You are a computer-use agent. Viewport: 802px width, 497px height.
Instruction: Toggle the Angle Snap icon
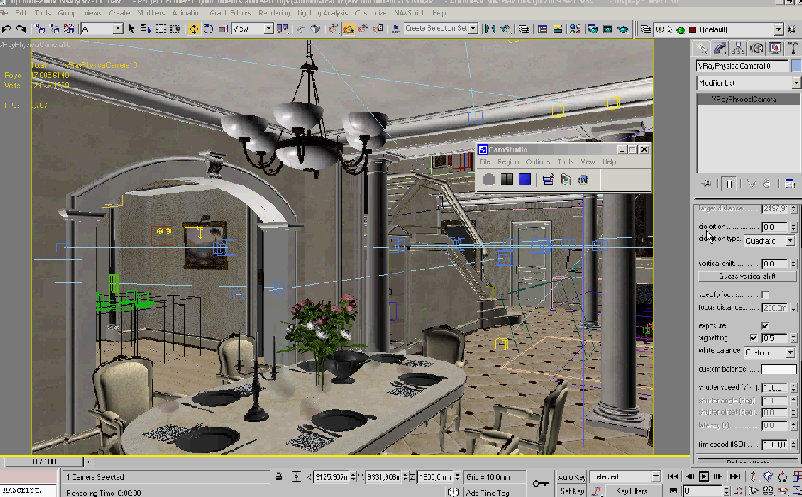[x=349, y=29]
